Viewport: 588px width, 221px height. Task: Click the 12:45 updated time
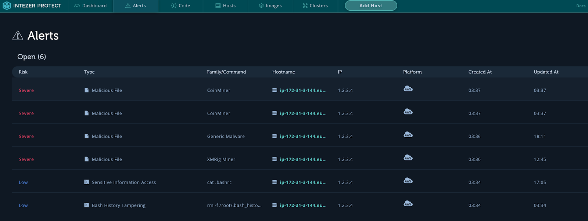click(x=540, y=159)
